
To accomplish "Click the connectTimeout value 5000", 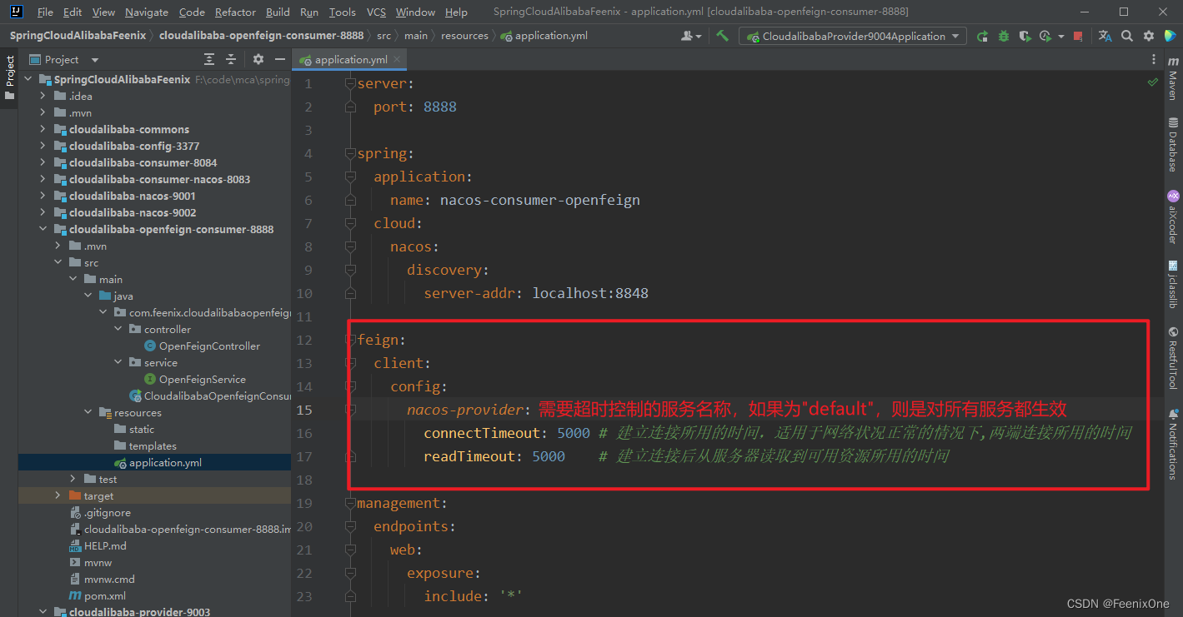I will point(574,433).
